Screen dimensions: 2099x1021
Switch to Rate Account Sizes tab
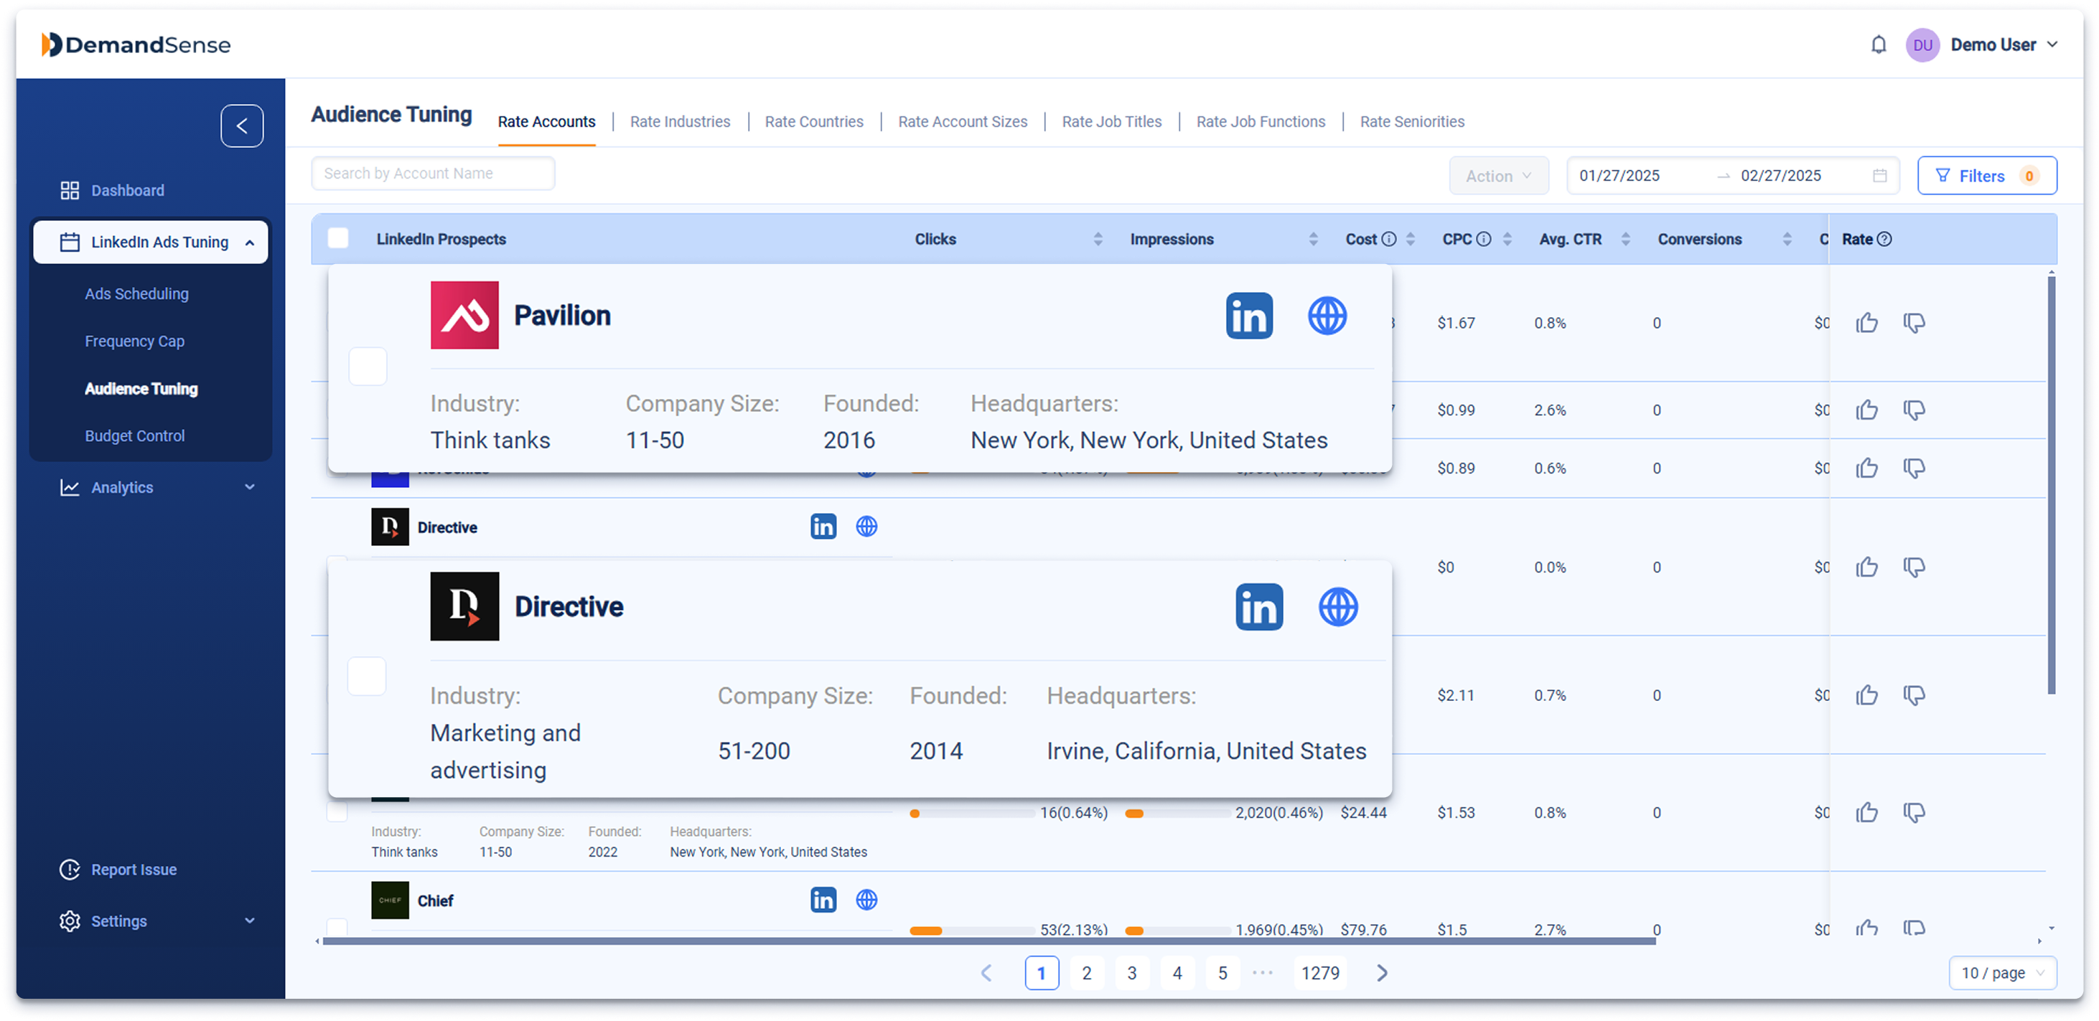tap(963, 122)
